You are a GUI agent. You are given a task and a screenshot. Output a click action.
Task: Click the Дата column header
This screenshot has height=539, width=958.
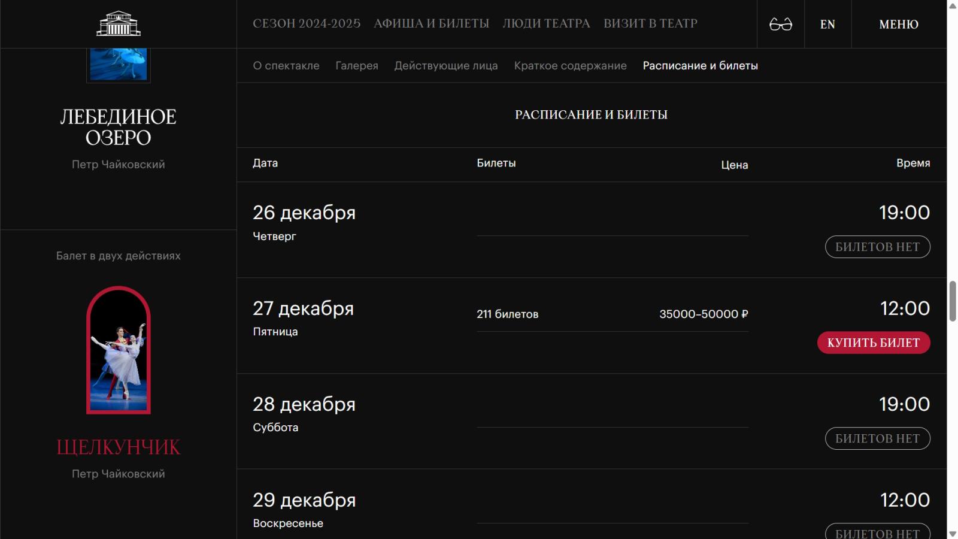(265, 163)
